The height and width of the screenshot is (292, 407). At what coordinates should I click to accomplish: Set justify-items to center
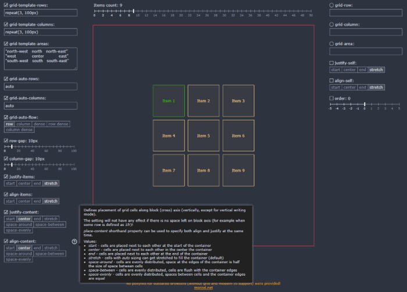point(24,183)
